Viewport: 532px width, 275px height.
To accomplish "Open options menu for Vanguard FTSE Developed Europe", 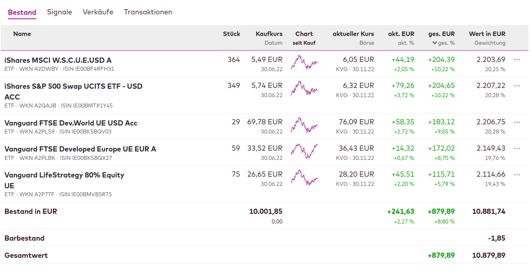I will [517, 149].
